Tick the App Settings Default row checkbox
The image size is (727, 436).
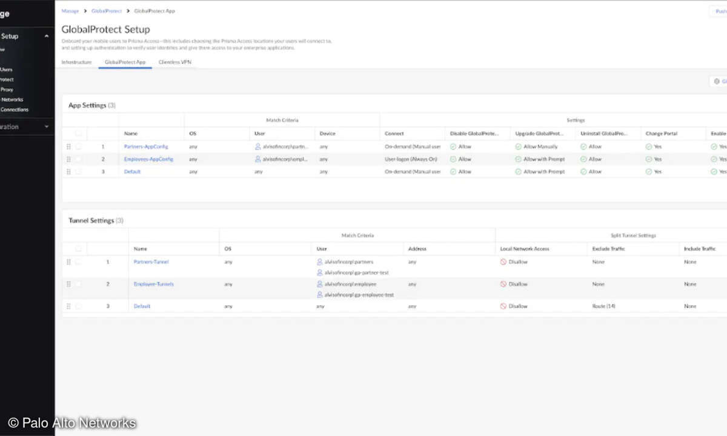point(78,172)
